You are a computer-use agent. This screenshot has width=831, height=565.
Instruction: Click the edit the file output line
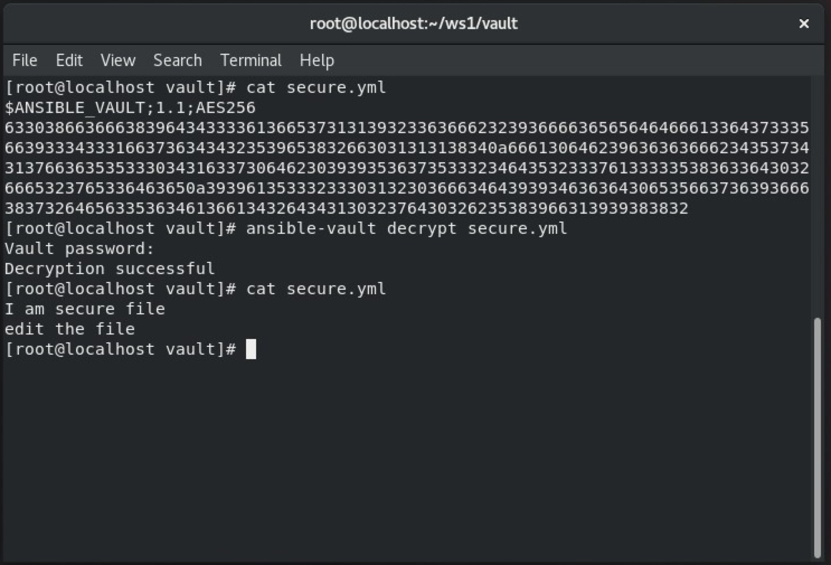click(70, 329)
